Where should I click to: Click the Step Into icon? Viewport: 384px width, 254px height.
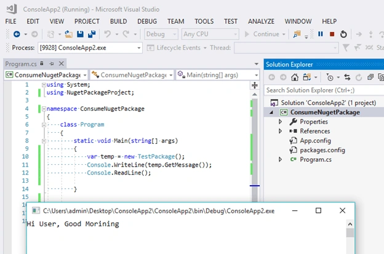click(x=371, y=34)
